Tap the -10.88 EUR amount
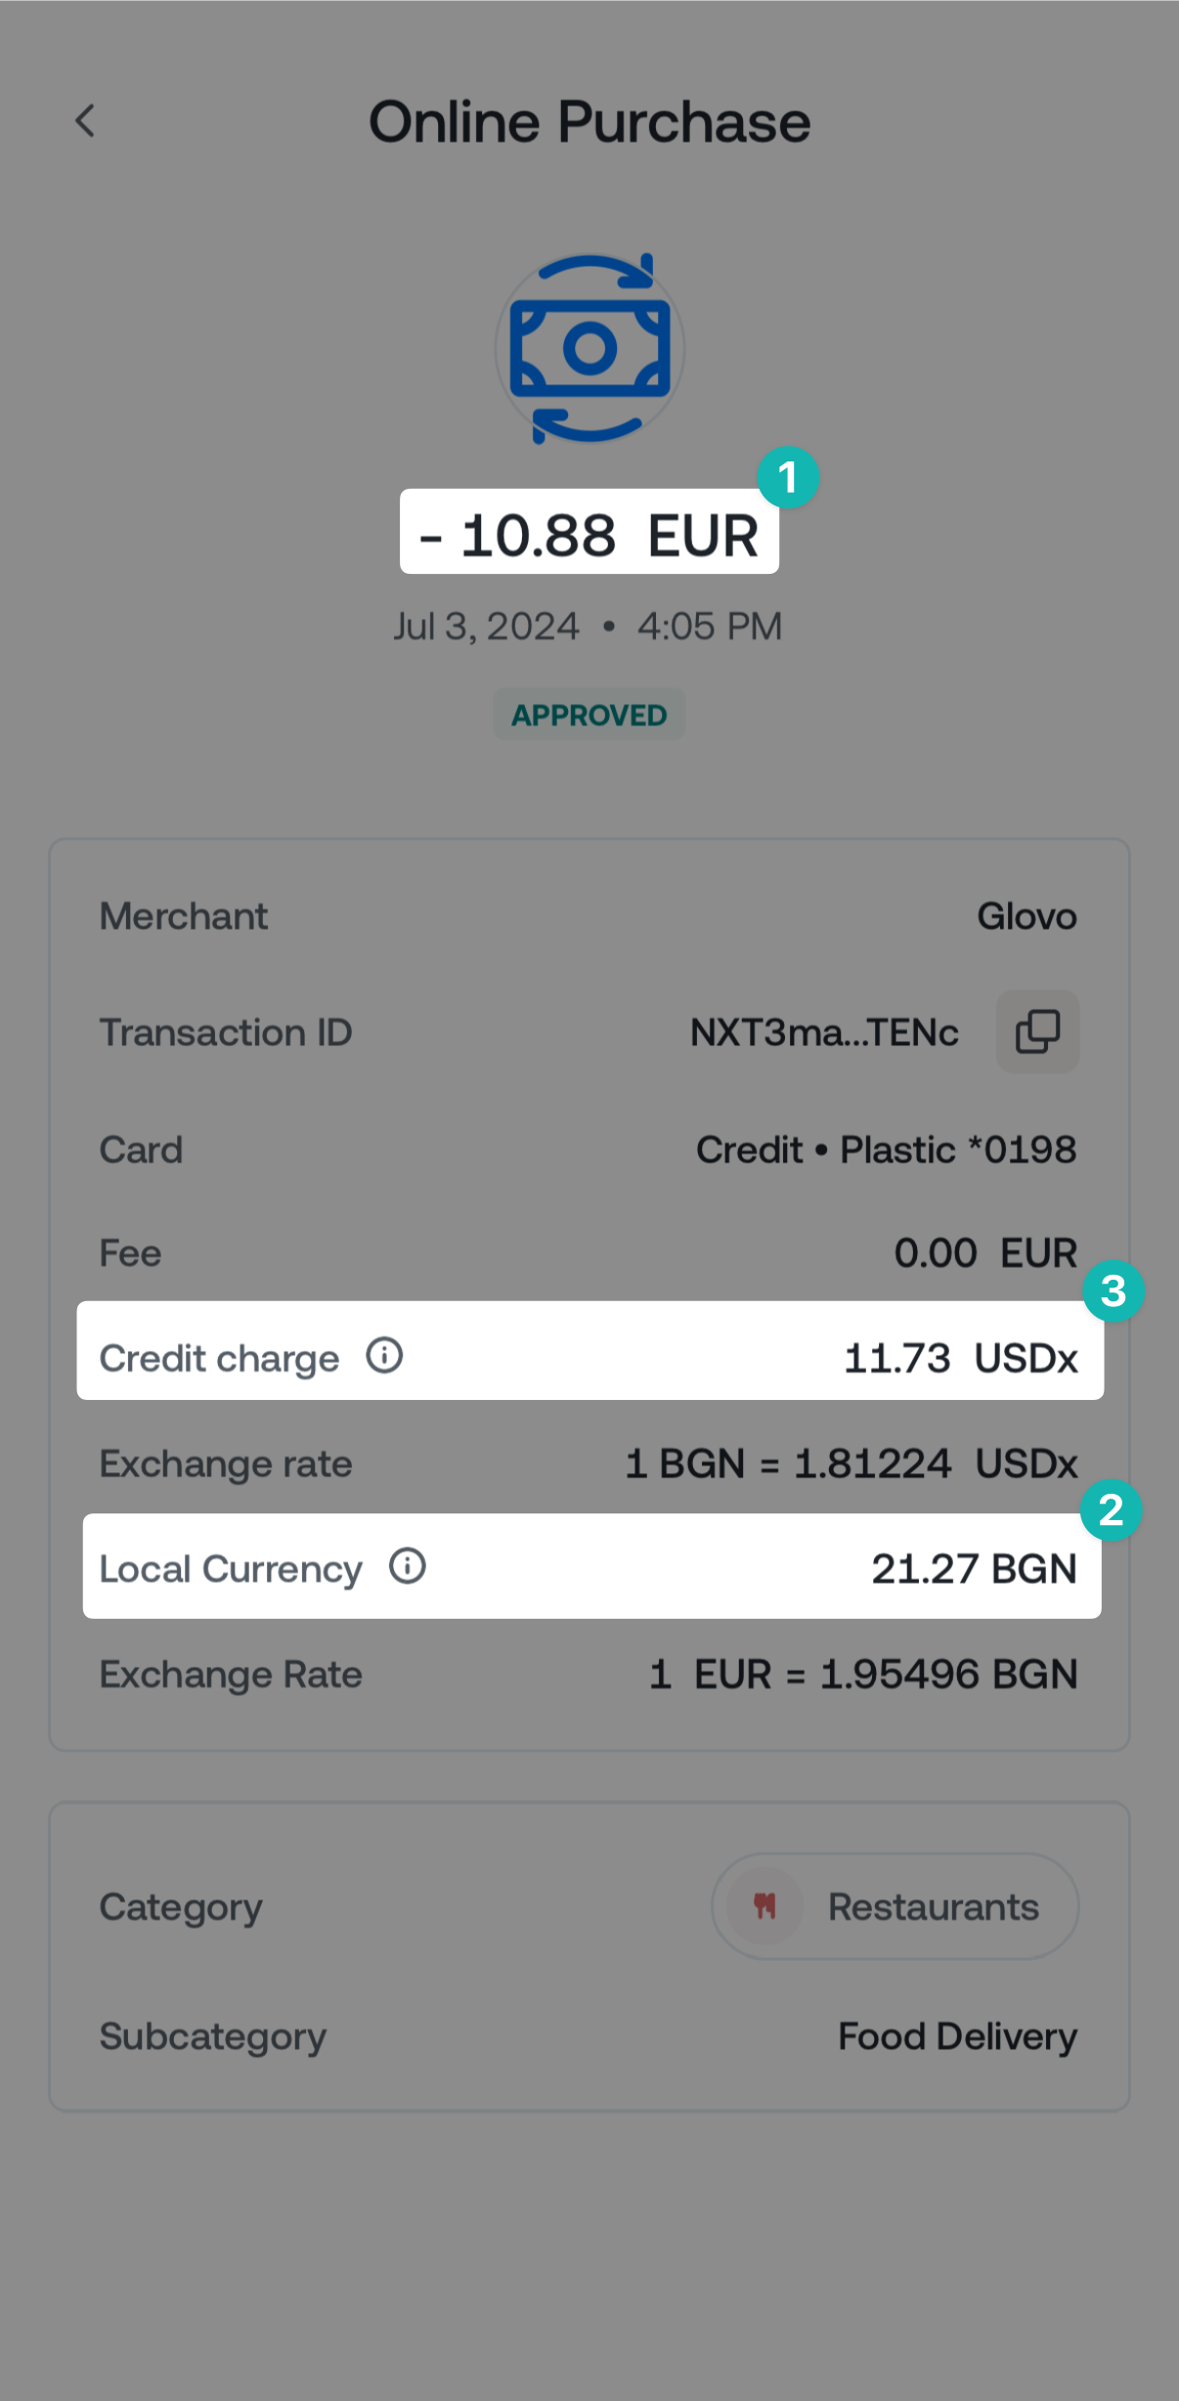Viewport: 1179px width, 2401px height. click(x=589, y=534)
